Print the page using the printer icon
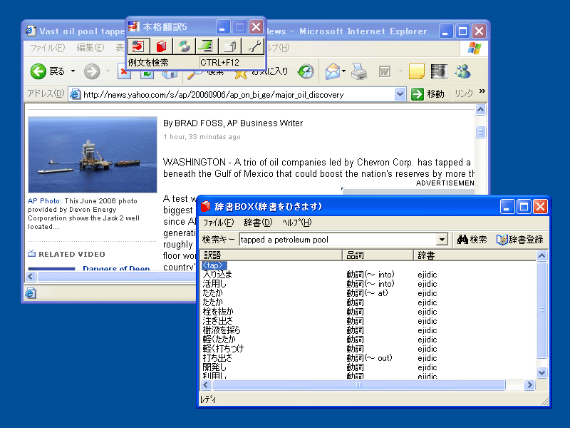This screenshot has width=570, height=428. pos(359,71)
